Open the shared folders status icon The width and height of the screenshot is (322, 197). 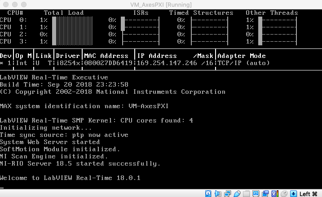247,193
